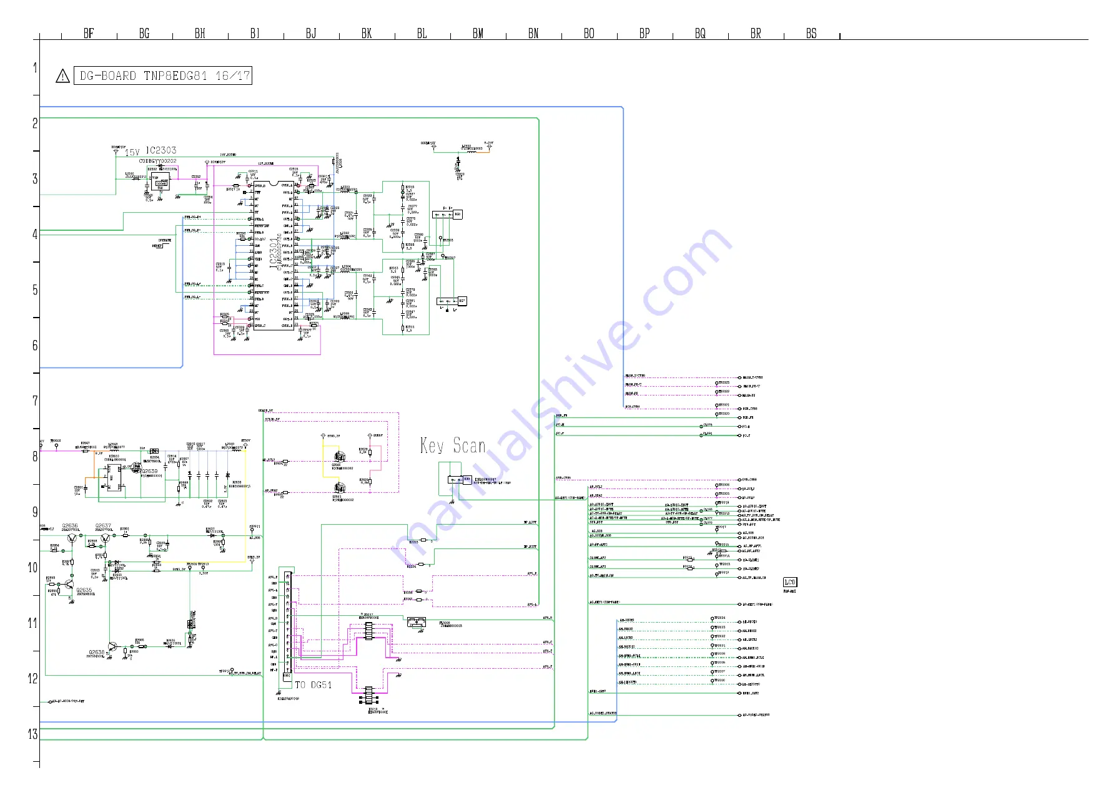This screenshot has width=1116, height=788.
Task: Click column header "BK"
Action: (x=367, y=34)
